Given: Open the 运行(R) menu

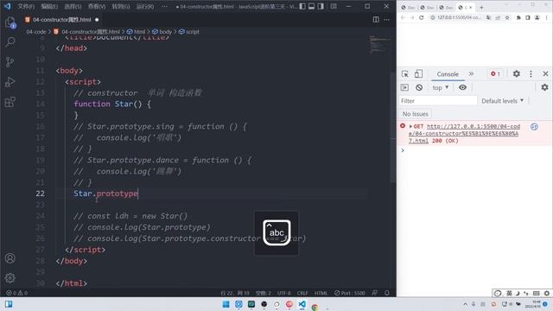Looking at the screenshot, I should tap(145, 6).
